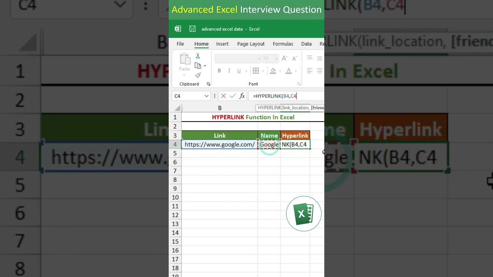493x277 pixels.
Task: Select cell with https://www.google.com/
Action: coord(220,144)
